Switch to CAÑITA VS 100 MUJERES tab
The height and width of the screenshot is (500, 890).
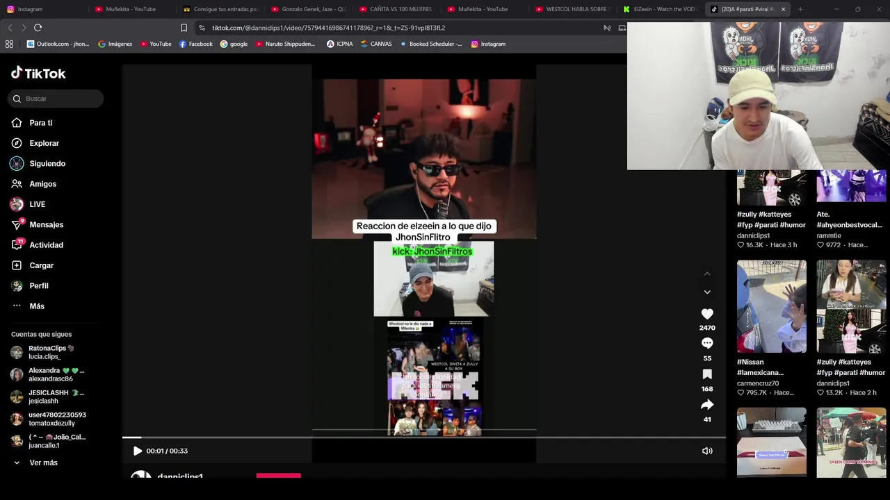[x=396, y=9]
